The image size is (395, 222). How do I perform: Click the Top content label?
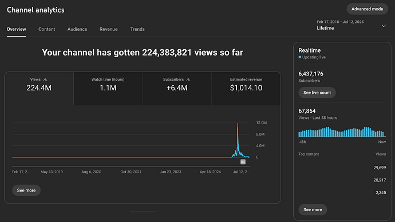pyautogui.click(x=309, y=154)
